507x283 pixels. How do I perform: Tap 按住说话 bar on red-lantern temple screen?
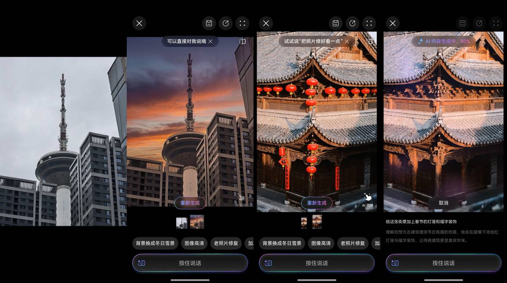[x=317, y=263]
